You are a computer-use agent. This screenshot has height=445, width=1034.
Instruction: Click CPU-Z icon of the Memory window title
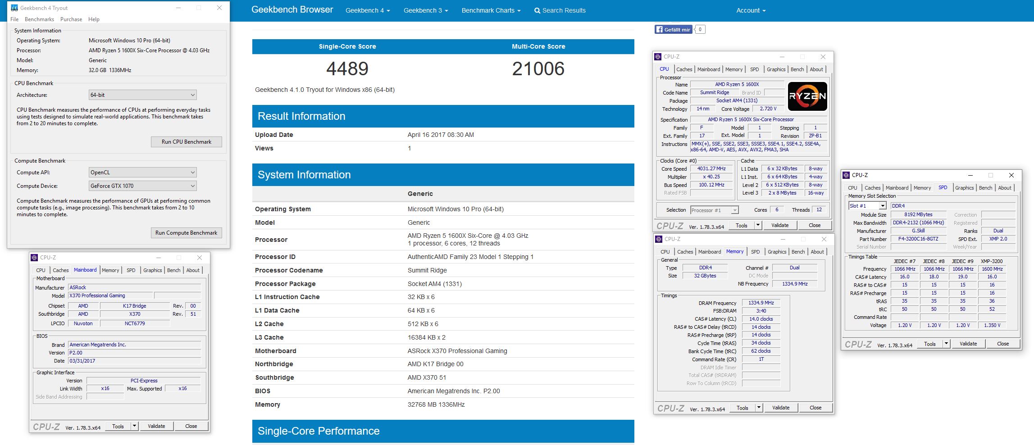click(x=659, y=239)
